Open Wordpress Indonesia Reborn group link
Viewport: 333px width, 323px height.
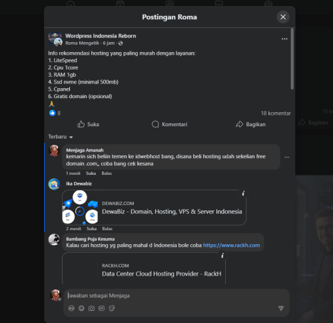tap(101, 36)
